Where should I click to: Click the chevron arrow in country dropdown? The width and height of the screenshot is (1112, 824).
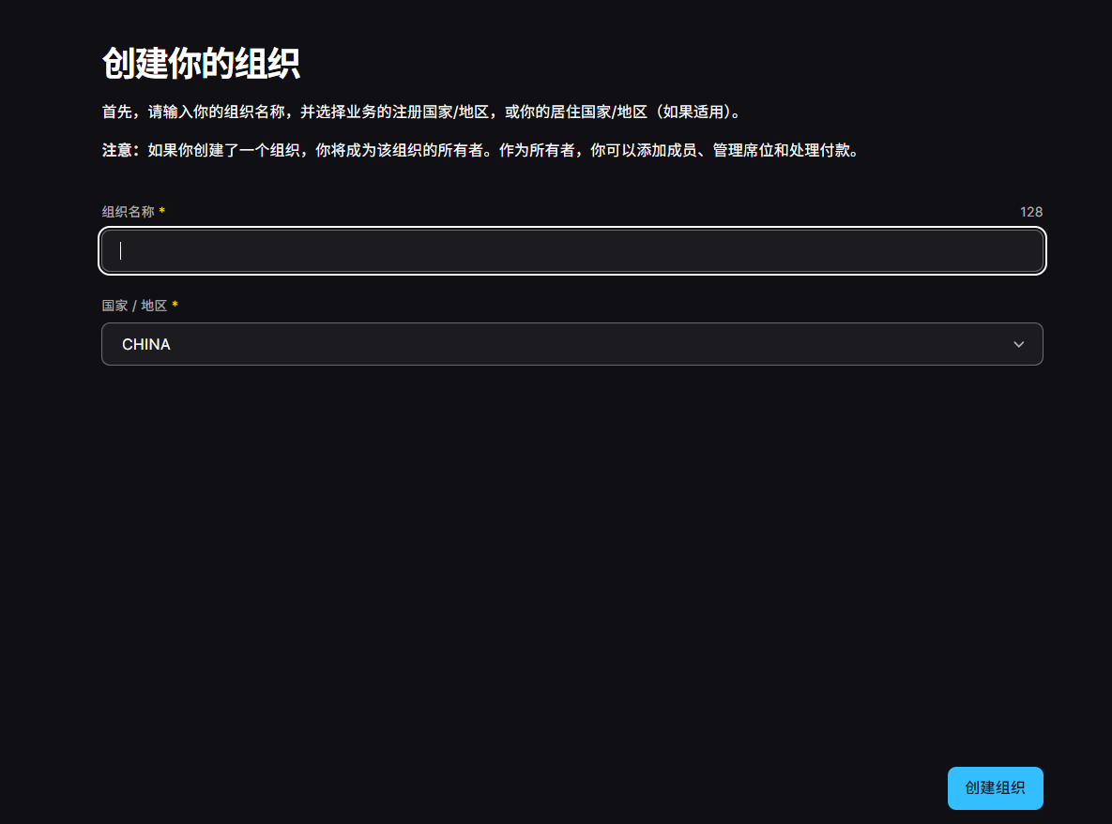(1018, 344)
